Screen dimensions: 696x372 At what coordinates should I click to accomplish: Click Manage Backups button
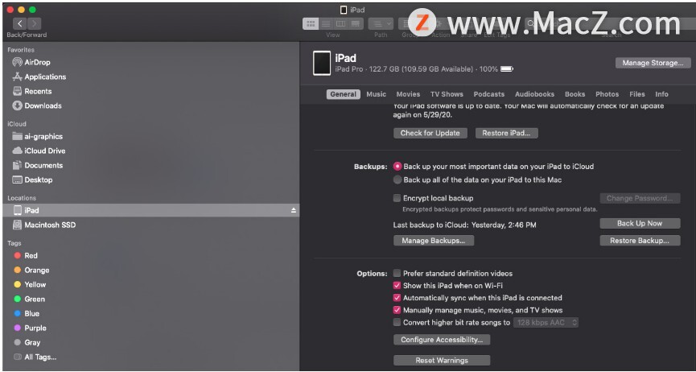click(433, 241)
